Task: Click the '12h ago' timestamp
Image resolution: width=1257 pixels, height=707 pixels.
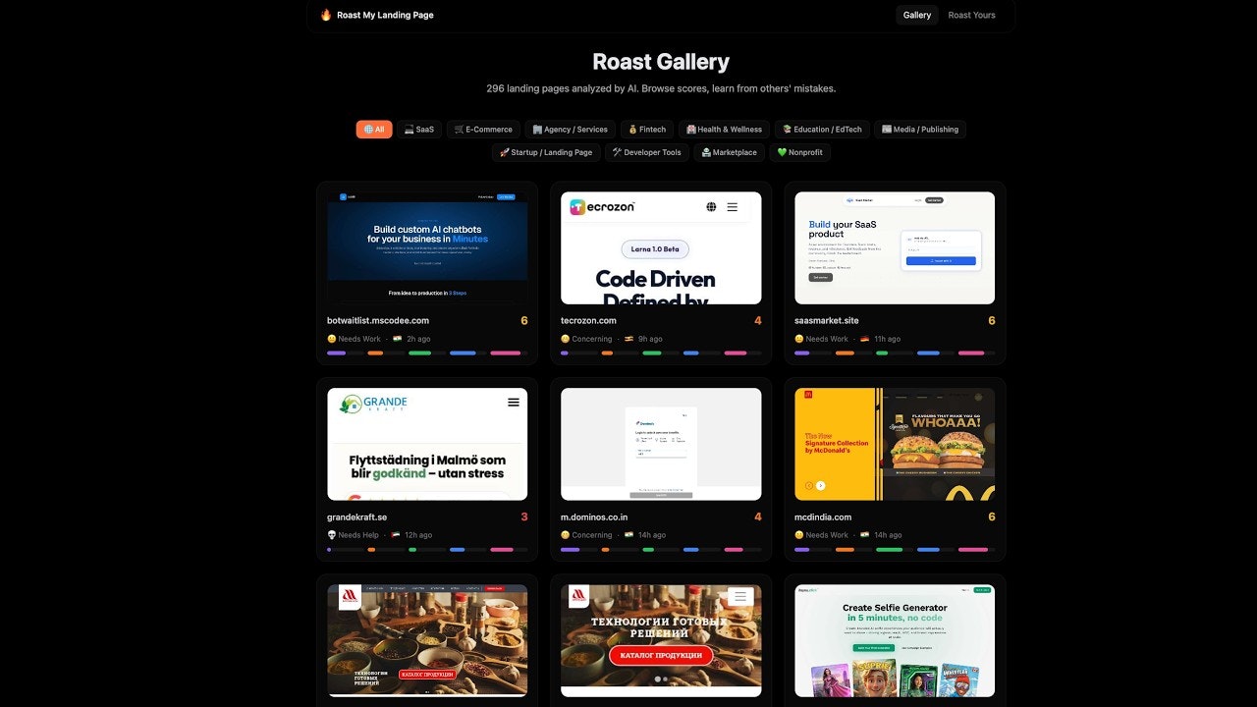Action: pos(418,535)
